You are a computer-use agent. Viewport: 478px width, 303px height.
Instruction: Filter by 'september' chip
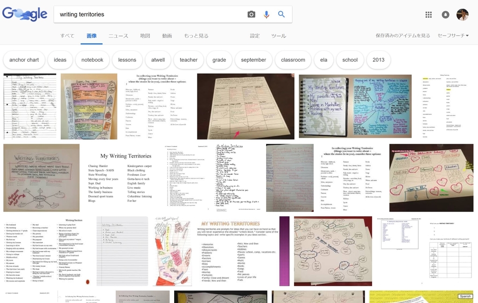coord(253,60)
